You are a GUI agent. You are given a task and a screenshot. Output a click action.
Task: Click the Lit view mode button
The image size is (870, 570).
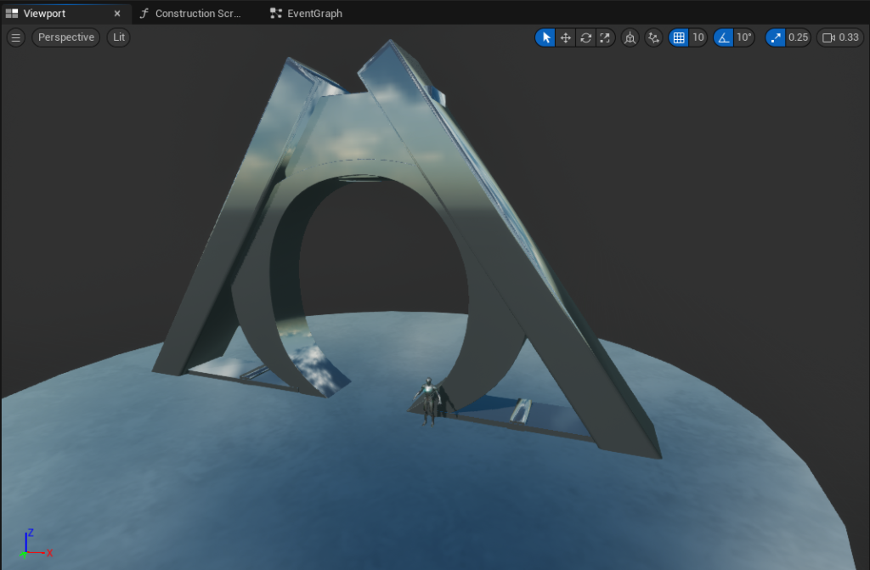point(119,37)
